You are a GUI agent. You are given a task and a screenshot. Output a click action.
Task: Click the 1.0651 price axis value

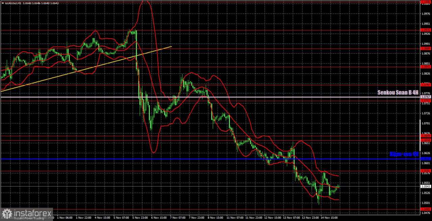425,143
